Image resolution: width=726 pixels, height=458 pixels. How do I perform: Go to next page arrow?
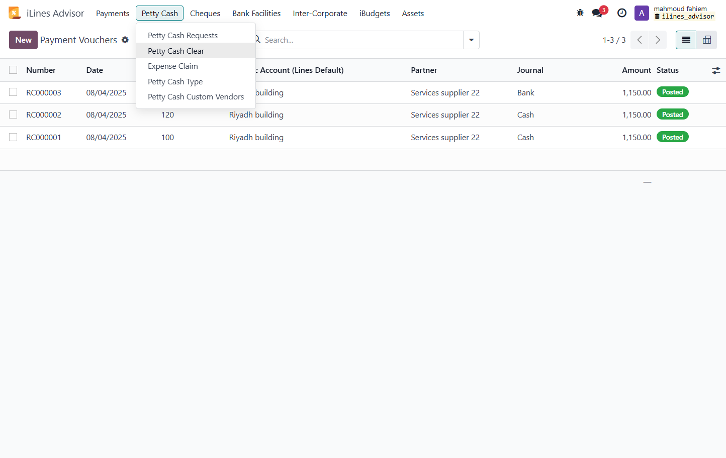pyautogui.click(x=658, y=40)
